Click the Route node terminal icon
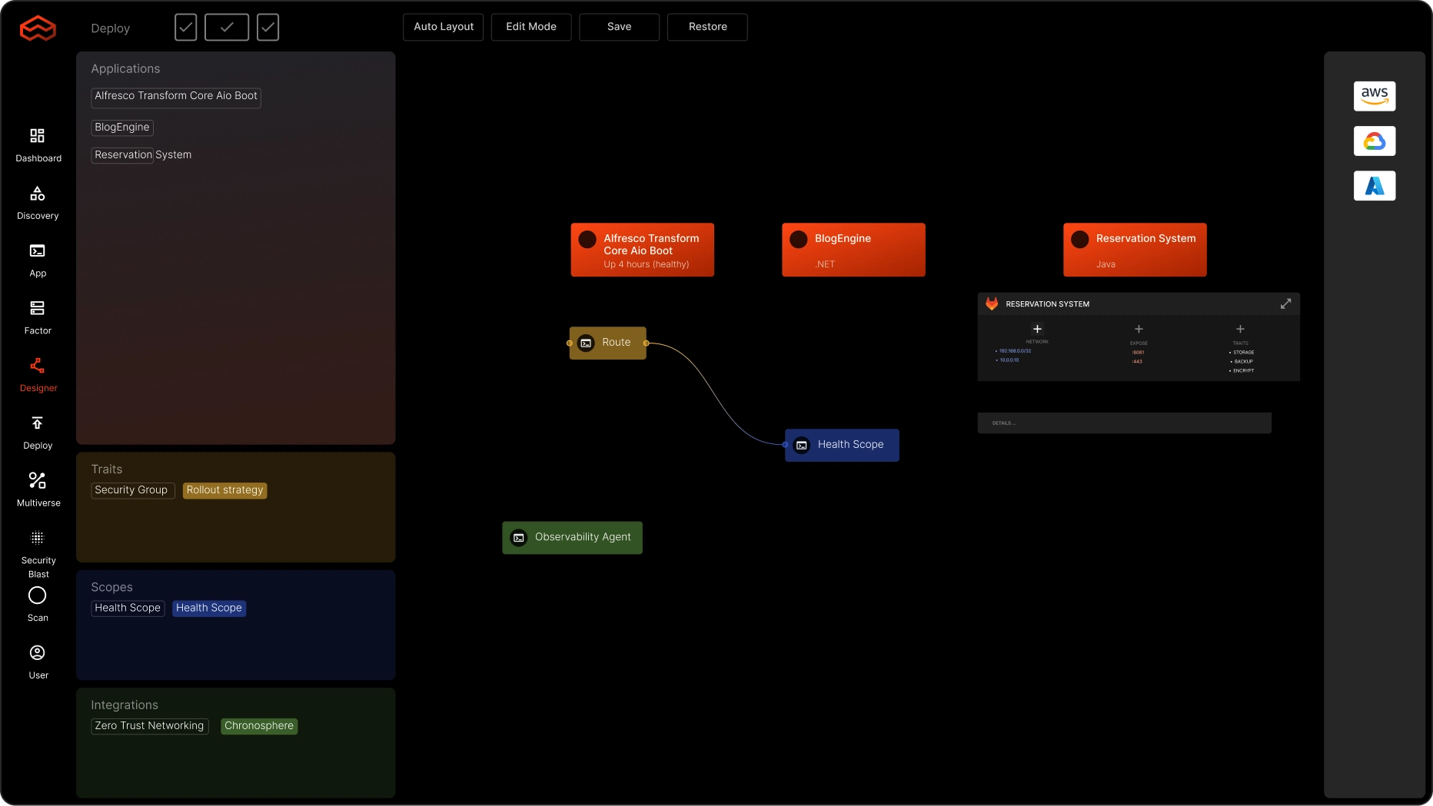The width and height of the screenshot is (1433, 806). (x=586, y=343)
